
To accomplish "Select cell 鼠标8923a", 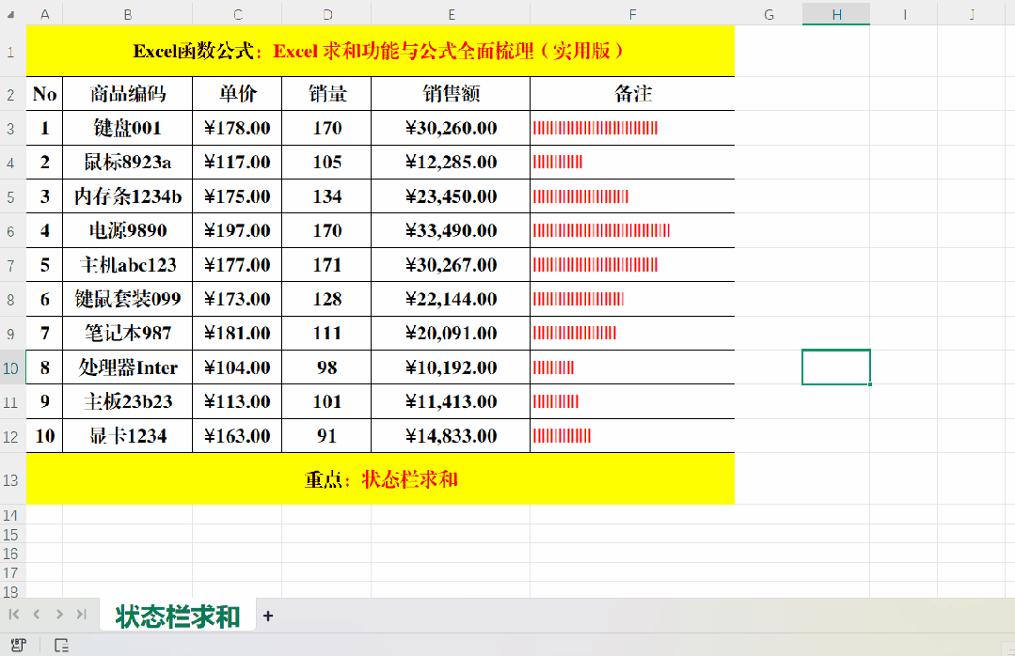I will [128, 162].
